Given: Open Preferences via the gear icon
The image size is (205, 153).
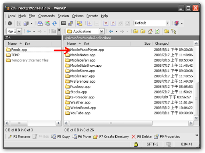Looking at the screenshot, I should (10, 23).
